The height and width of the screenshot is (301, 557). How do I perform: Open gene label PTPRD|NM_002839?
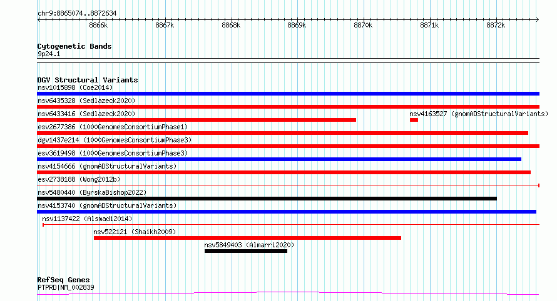(x=66, y=287)
